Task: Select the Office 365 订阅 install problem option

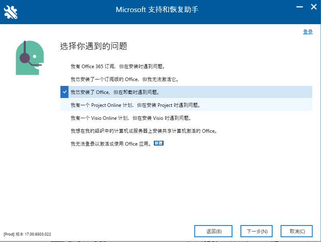Action: click(186, 67)
